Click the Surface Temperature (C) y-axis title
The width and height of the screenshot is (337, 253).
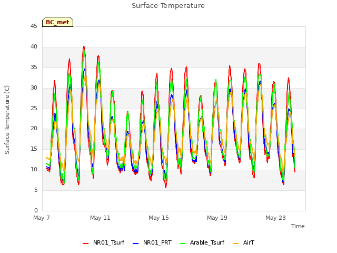point(7,120)
